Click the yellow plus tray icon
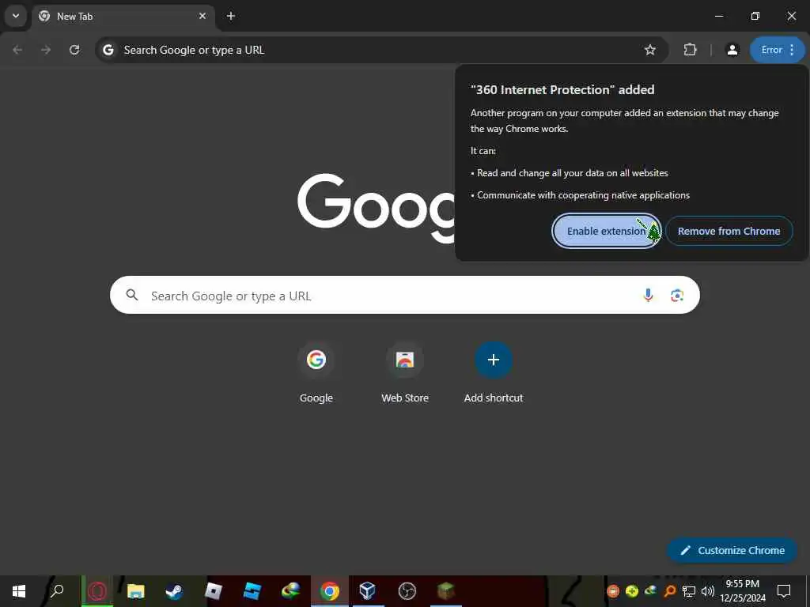 point(632,591)
